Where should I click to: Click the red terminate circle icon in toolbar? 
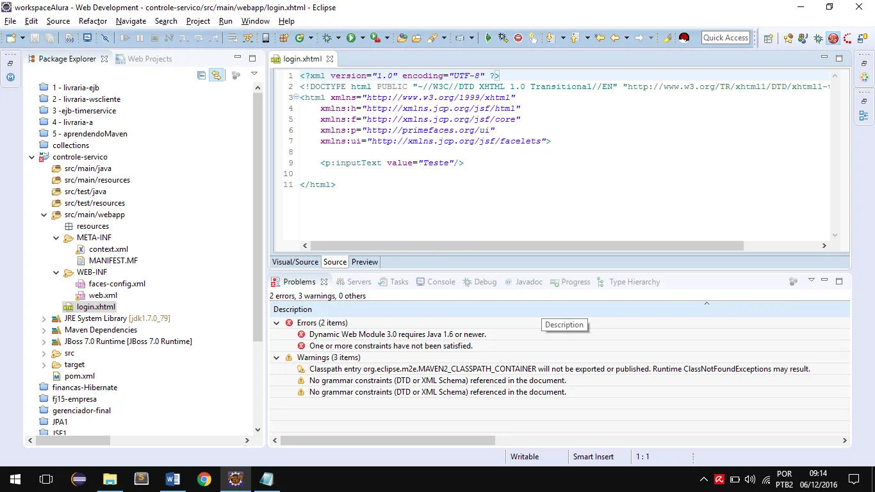(x=518, y=38)
